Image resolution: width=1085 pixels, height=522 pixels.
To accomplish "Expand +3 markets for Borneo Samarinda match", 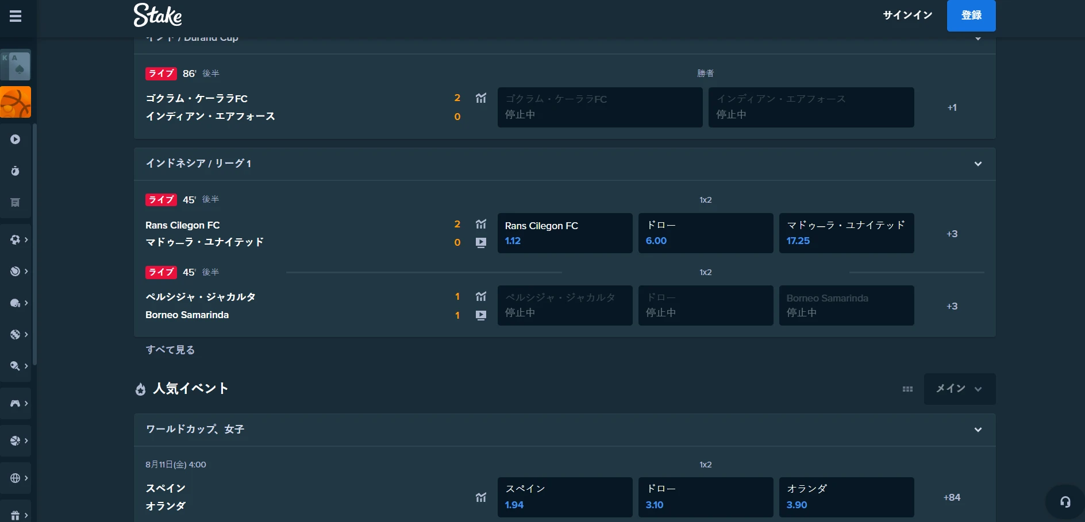I will (x=952, y=306).
